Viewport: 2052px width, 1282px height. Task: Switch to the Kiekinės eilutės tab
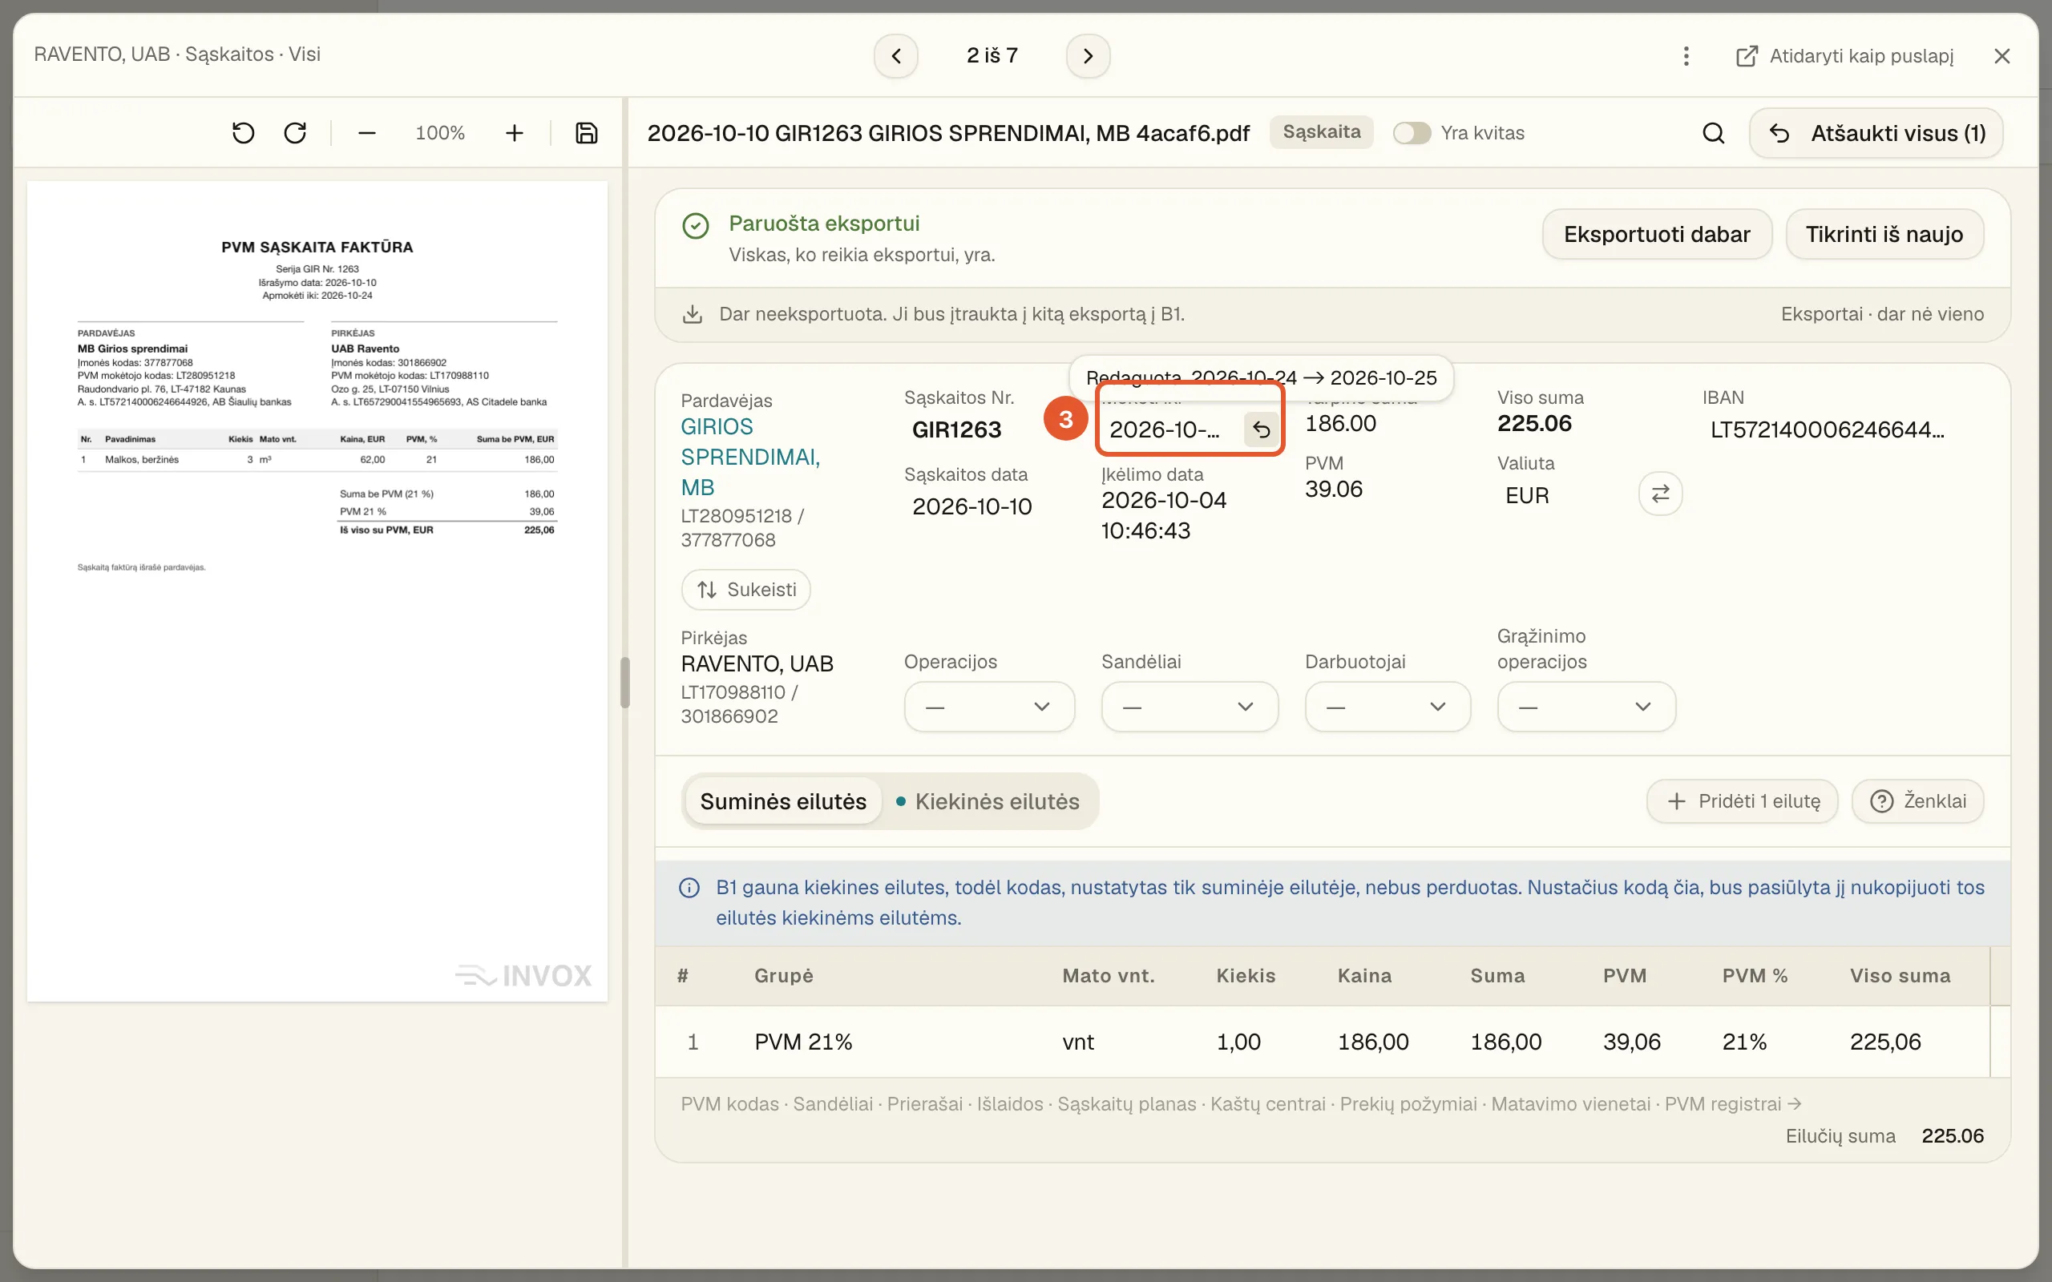(988, 801)
